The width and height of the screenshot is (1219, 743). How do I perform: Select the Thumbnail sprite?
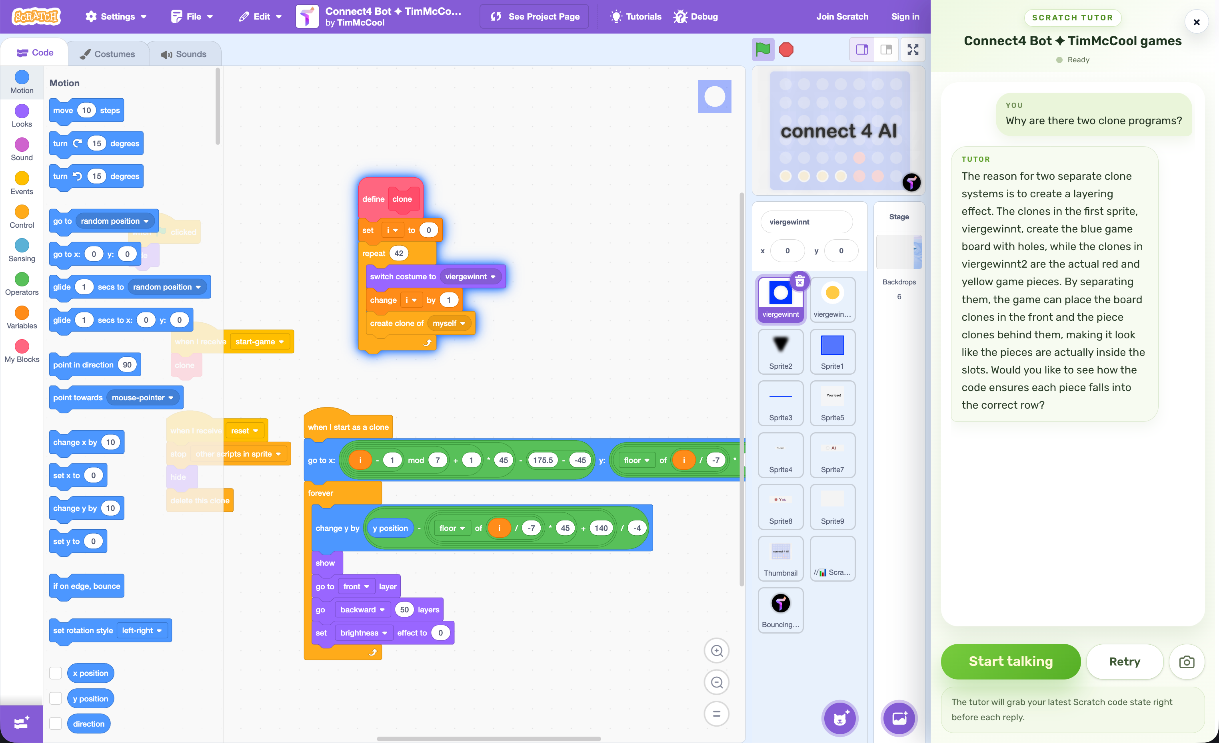(x=780, y=559)
